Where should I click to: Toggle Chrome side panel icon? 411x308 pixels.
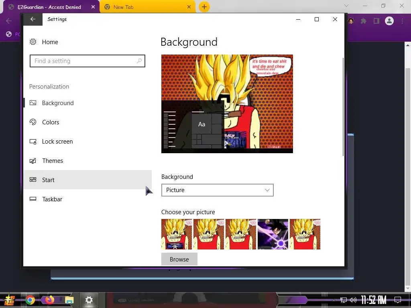(x=376, y=21)
